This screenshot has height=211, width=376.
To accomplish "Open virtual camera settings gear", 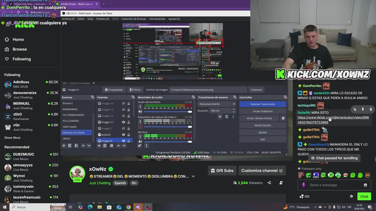I will (x=283, y=118).
